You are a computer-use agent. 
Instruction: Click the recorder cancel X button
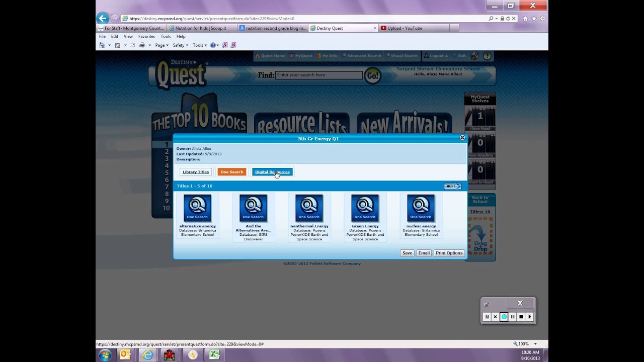pos(496,317)
